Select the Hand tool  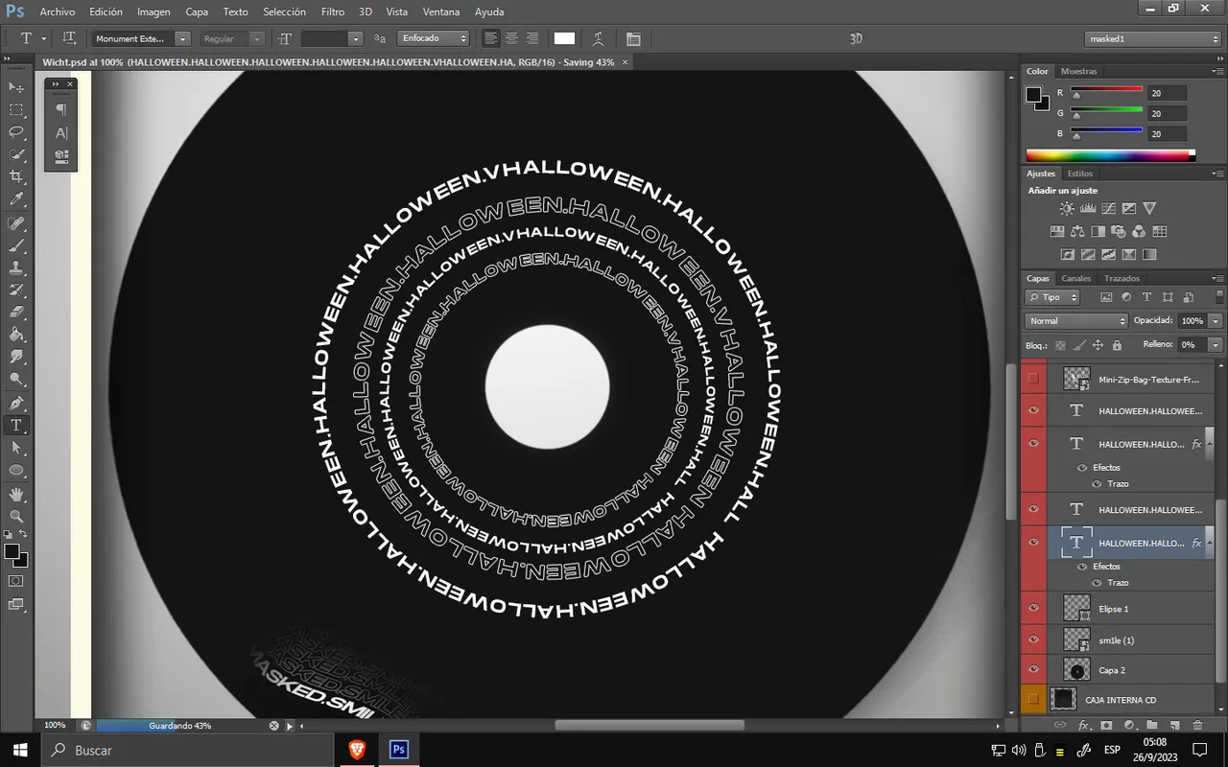16,495
